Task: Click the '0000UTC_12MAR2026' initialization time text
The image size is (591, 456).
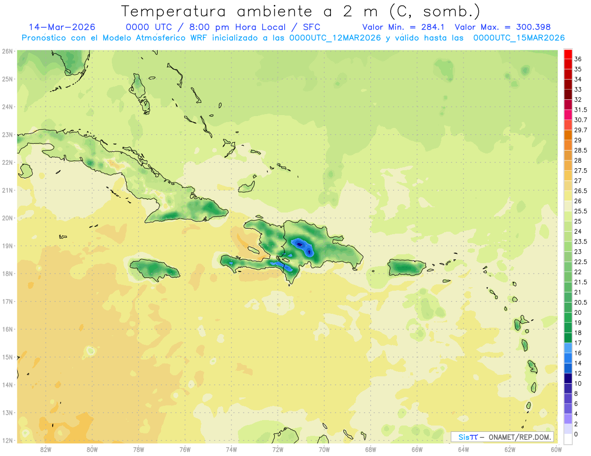Action: coord(335,38)
